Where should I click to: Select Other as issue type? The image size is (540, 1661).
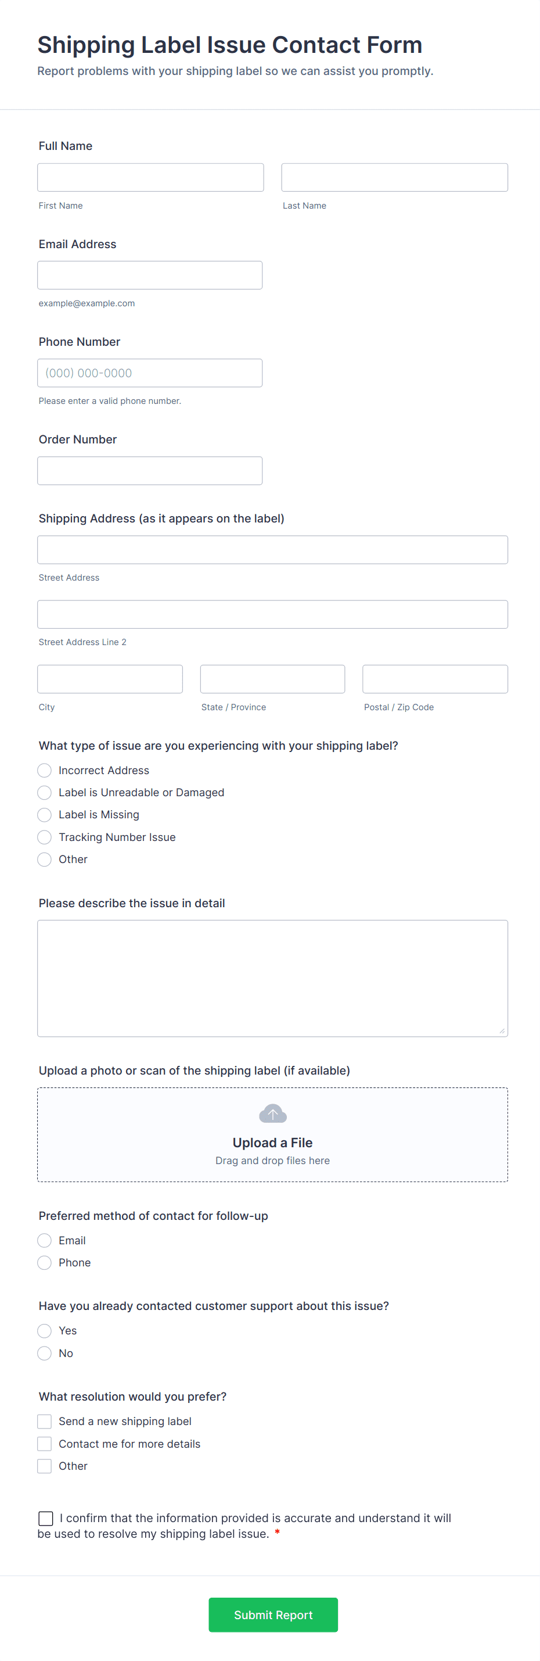(44, 859)
